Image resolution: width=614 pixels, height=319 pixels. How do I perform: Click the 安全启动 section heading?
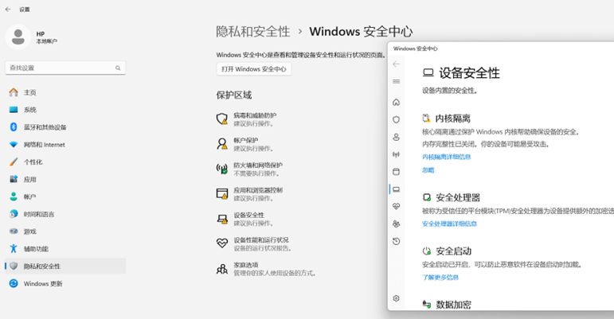[x=453, y=251]
